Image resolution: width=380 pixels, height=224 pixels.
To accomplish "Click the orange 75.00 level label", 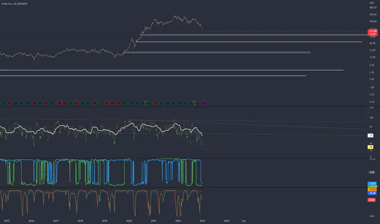I will [372, 190].
